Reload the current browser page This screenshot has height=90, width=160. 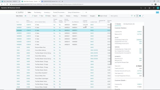[7, 4]
